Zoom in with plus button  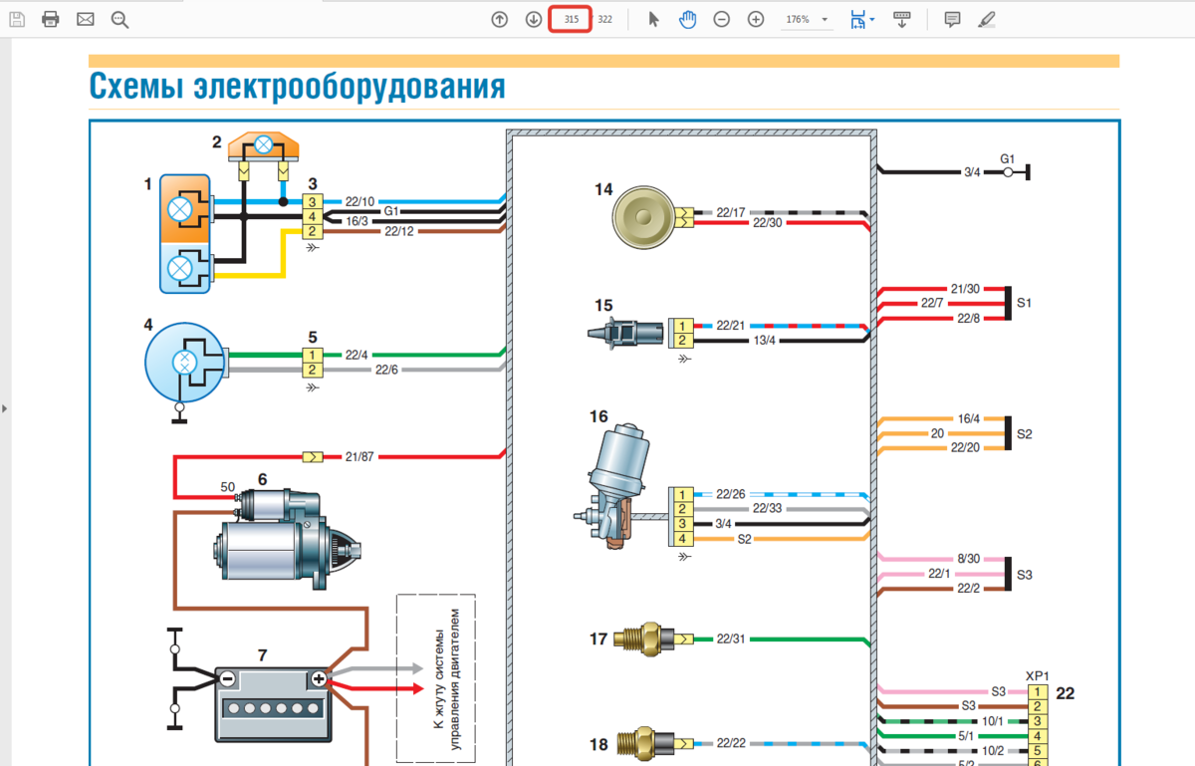coord(756,19)
